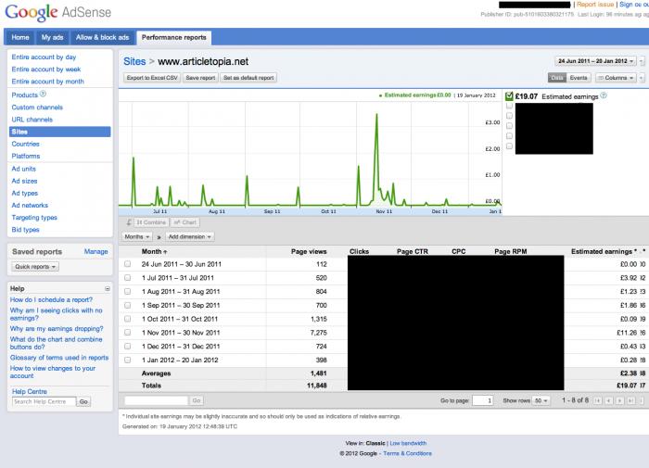Tick checkbox for 24 Jun 2011 – 30 Jun 2011 row
649x468 pixels.
[128, 263]
